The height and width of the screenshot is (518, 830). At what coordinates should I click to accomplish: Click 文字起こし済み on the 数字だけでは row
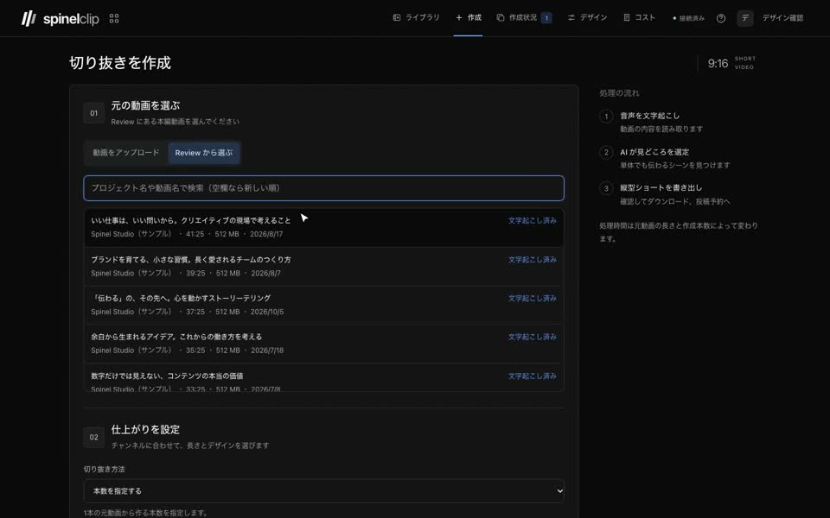(x=532, y=376)
